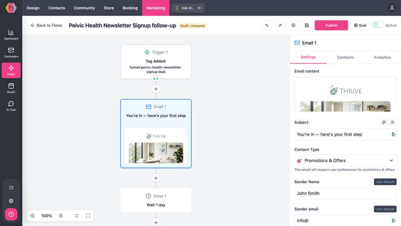Select the Delay 1 node

156,201
